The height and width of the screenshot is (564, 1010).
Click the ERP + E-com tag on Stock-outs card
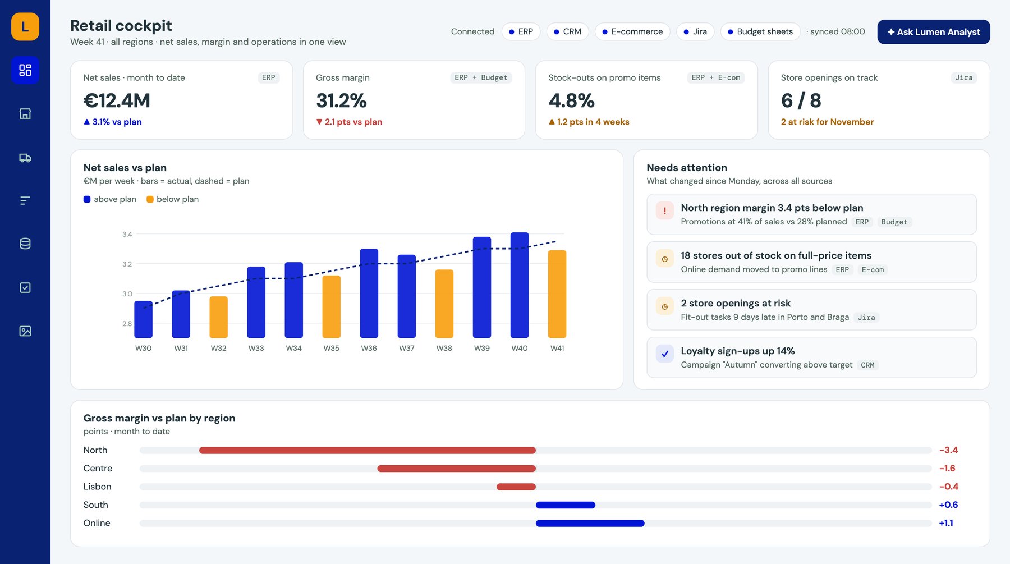click(716, 77)
